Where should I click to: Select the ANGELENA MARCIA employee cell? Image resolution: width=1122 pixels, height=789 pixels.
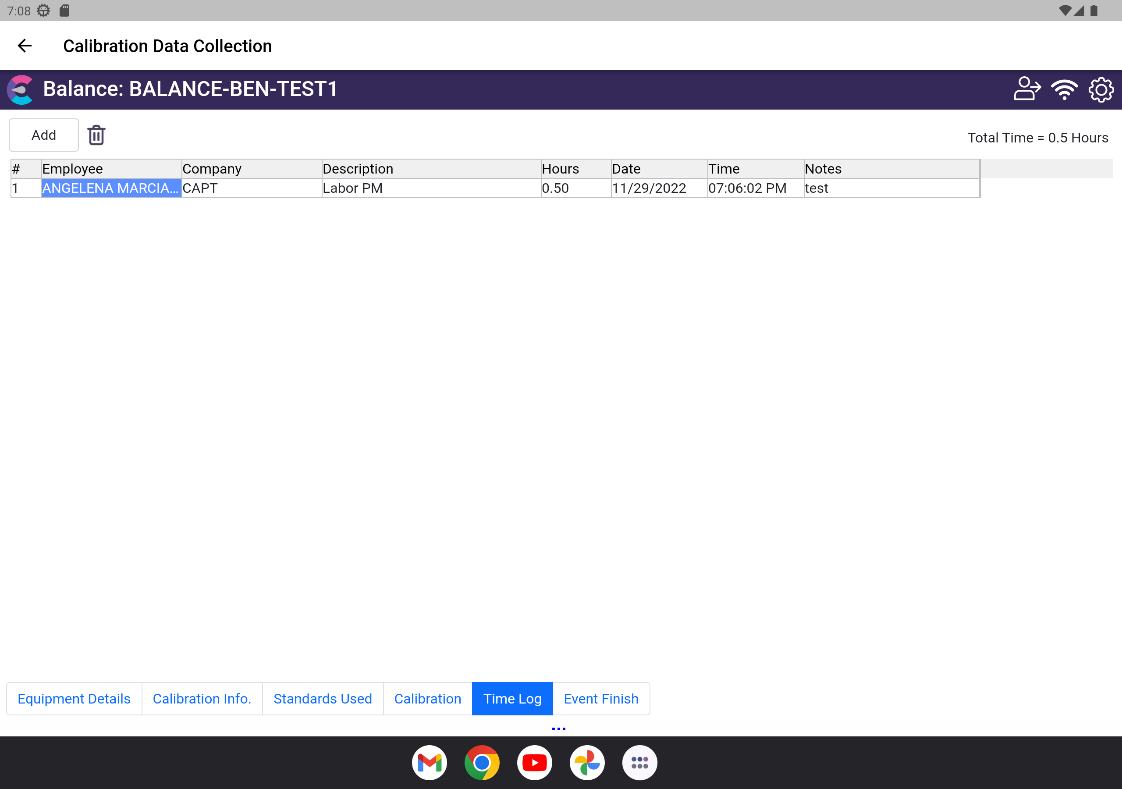point(111,188)
